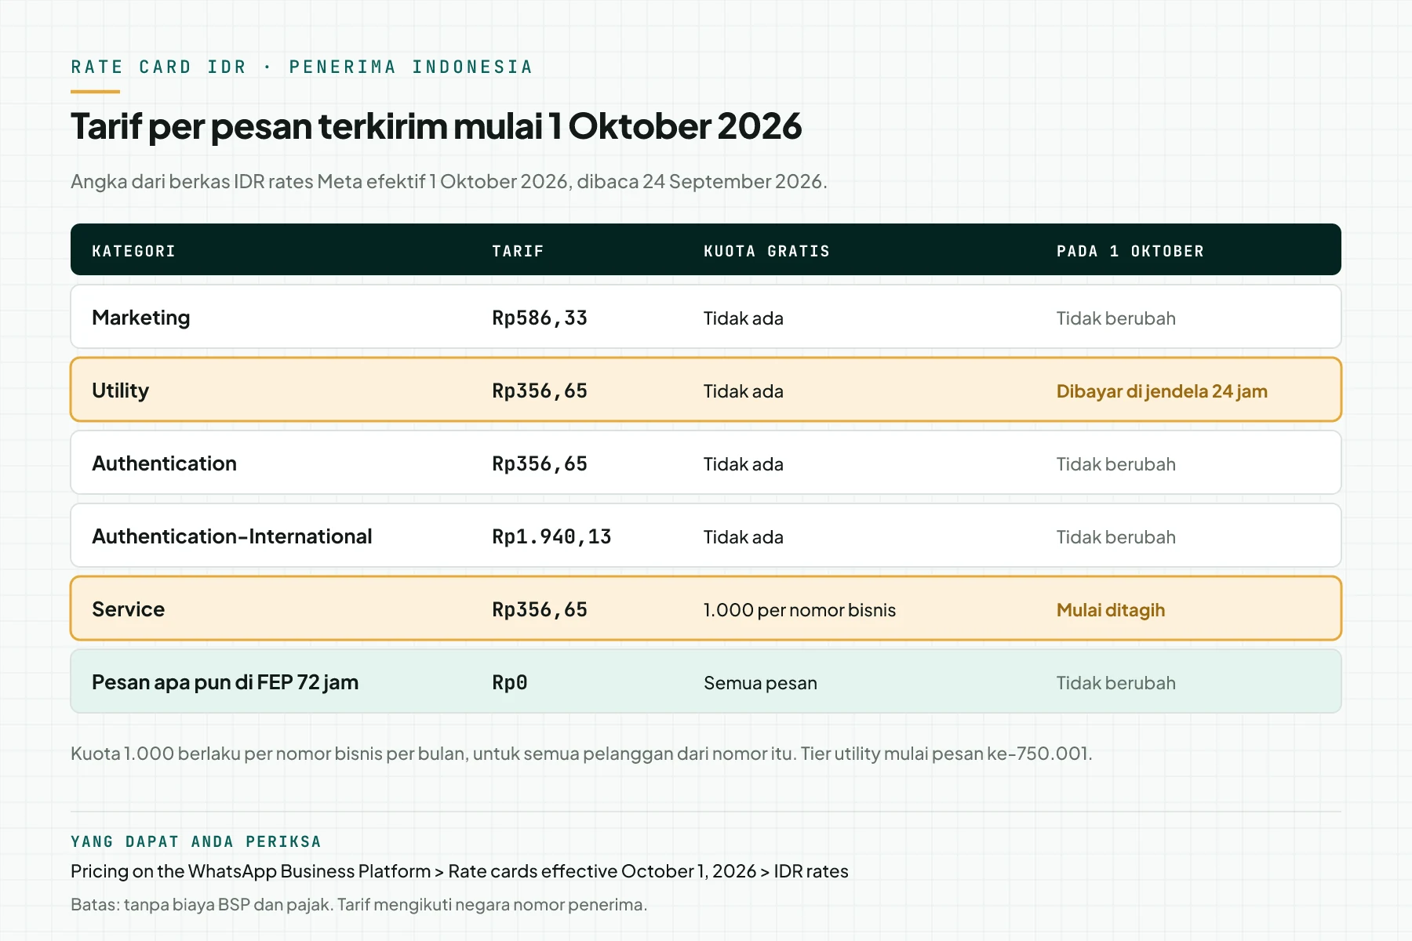Click the 'Kuota 1.000 berlaku' footnote
This screenshot has height=941, width=1412.
pos(581,754)
